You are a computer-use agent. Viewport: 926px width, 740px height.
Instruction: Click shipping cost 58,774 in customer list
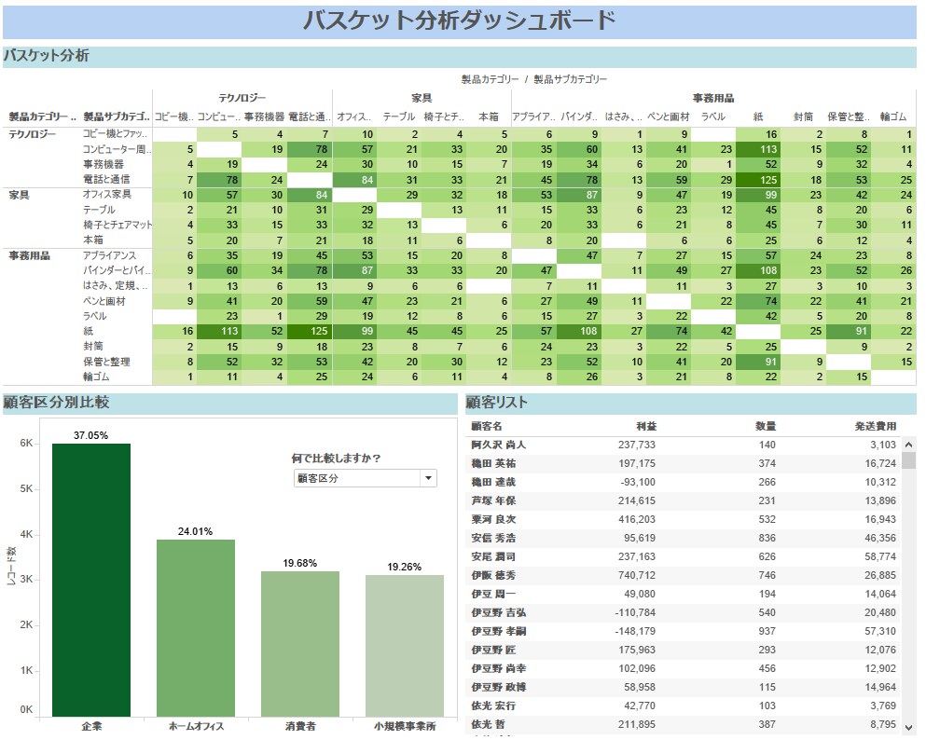[x=880, y=556]
